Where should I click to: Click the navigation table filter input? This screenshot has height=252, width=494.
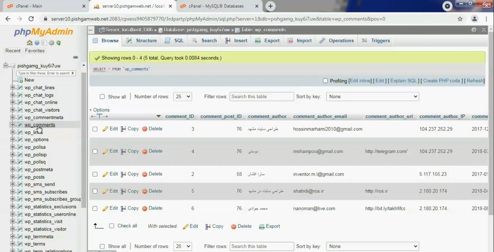pyautogui.click(x=43, y=73)
